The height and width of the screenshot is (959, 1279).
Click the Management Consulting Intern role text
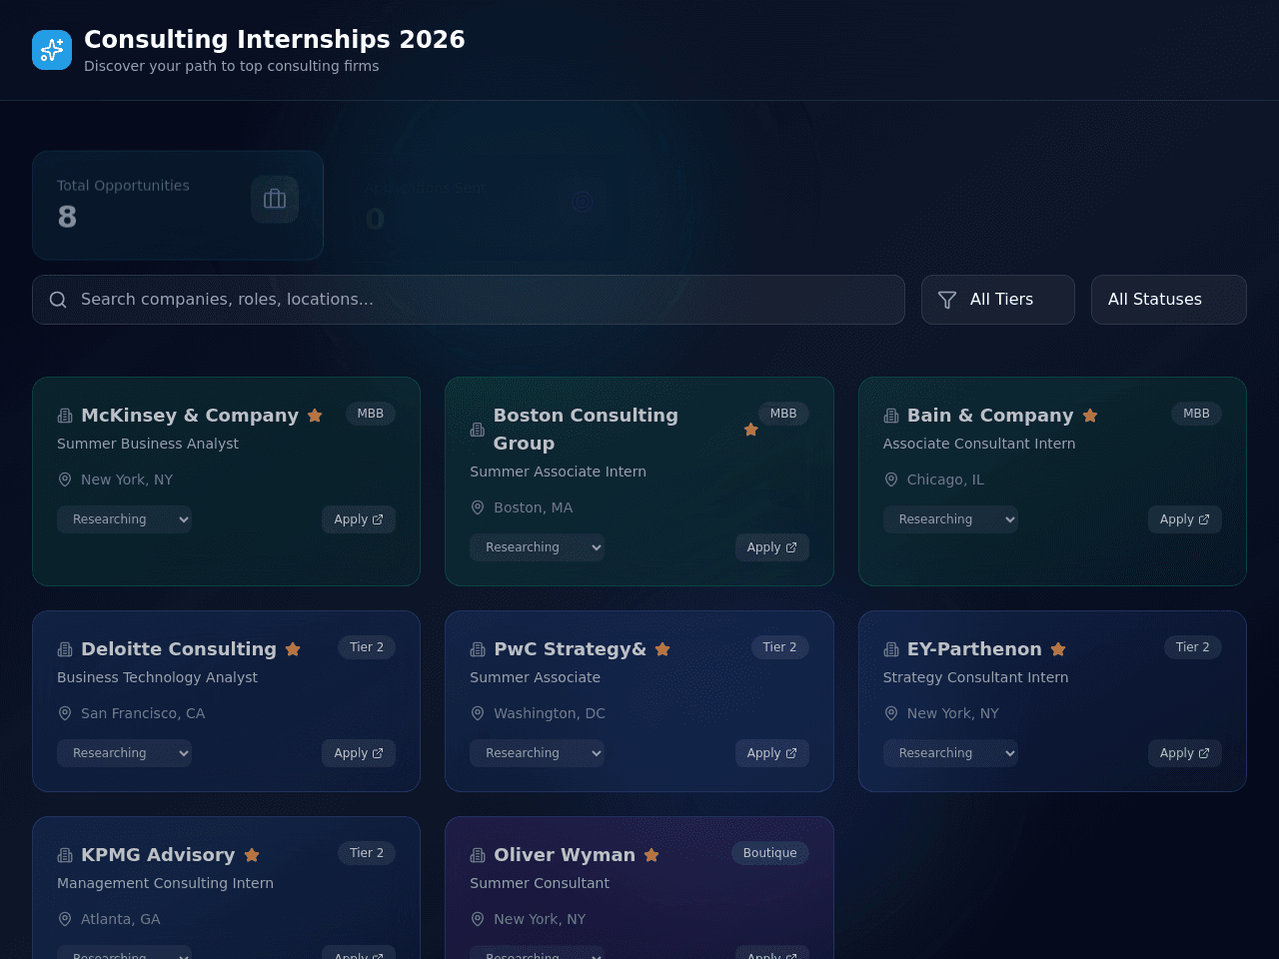[165, 883]
